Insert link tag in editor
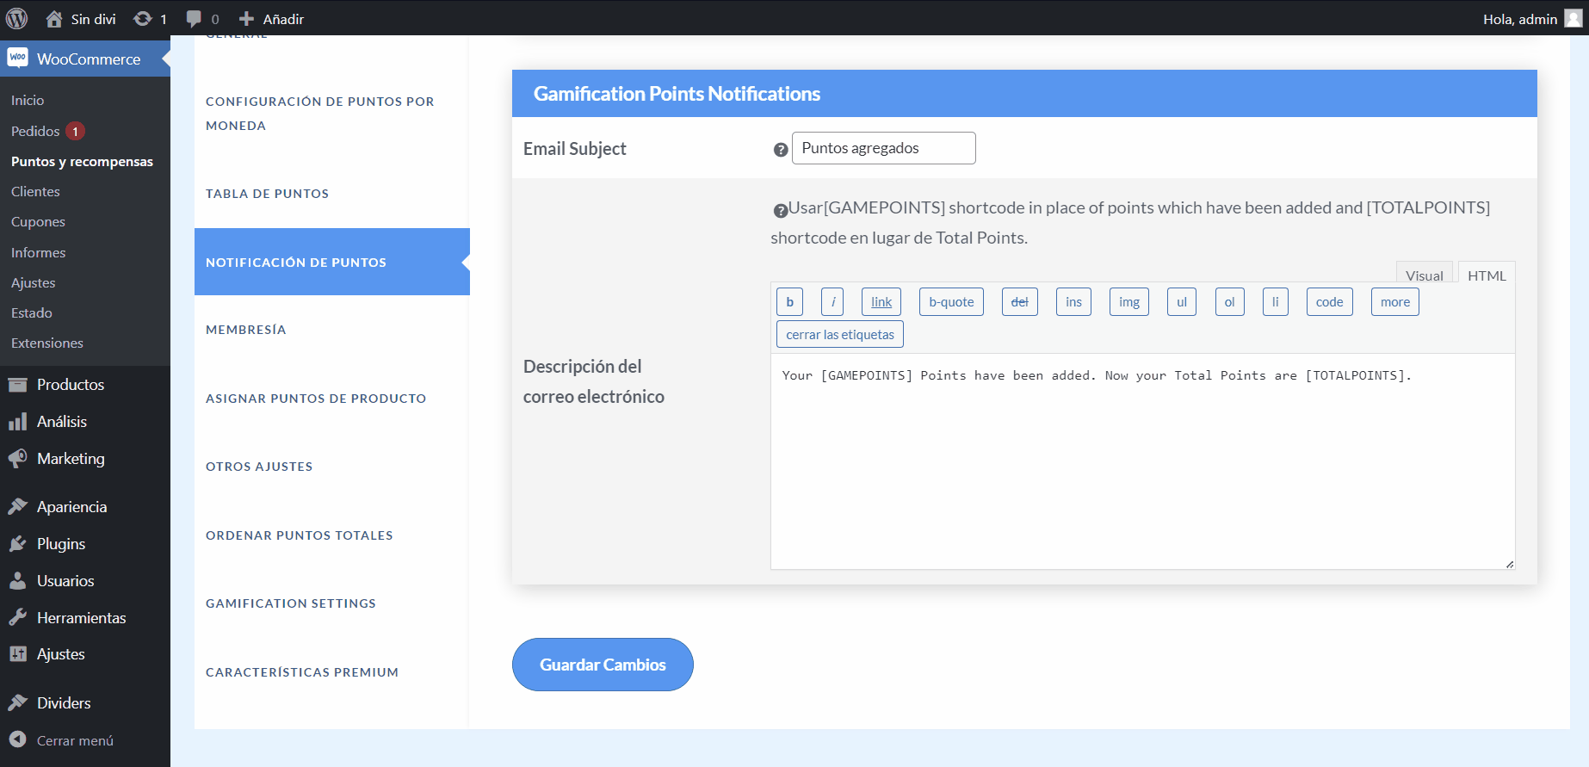Image resolution: width=1589 pixels, height=767 pixels. (881, 302)
